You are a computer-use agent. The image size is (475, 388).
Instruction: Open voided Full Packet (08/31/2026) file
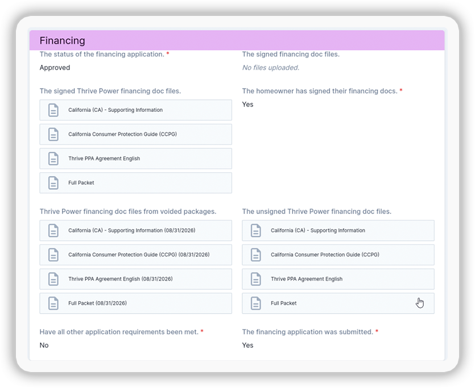(x=136, y=303)
